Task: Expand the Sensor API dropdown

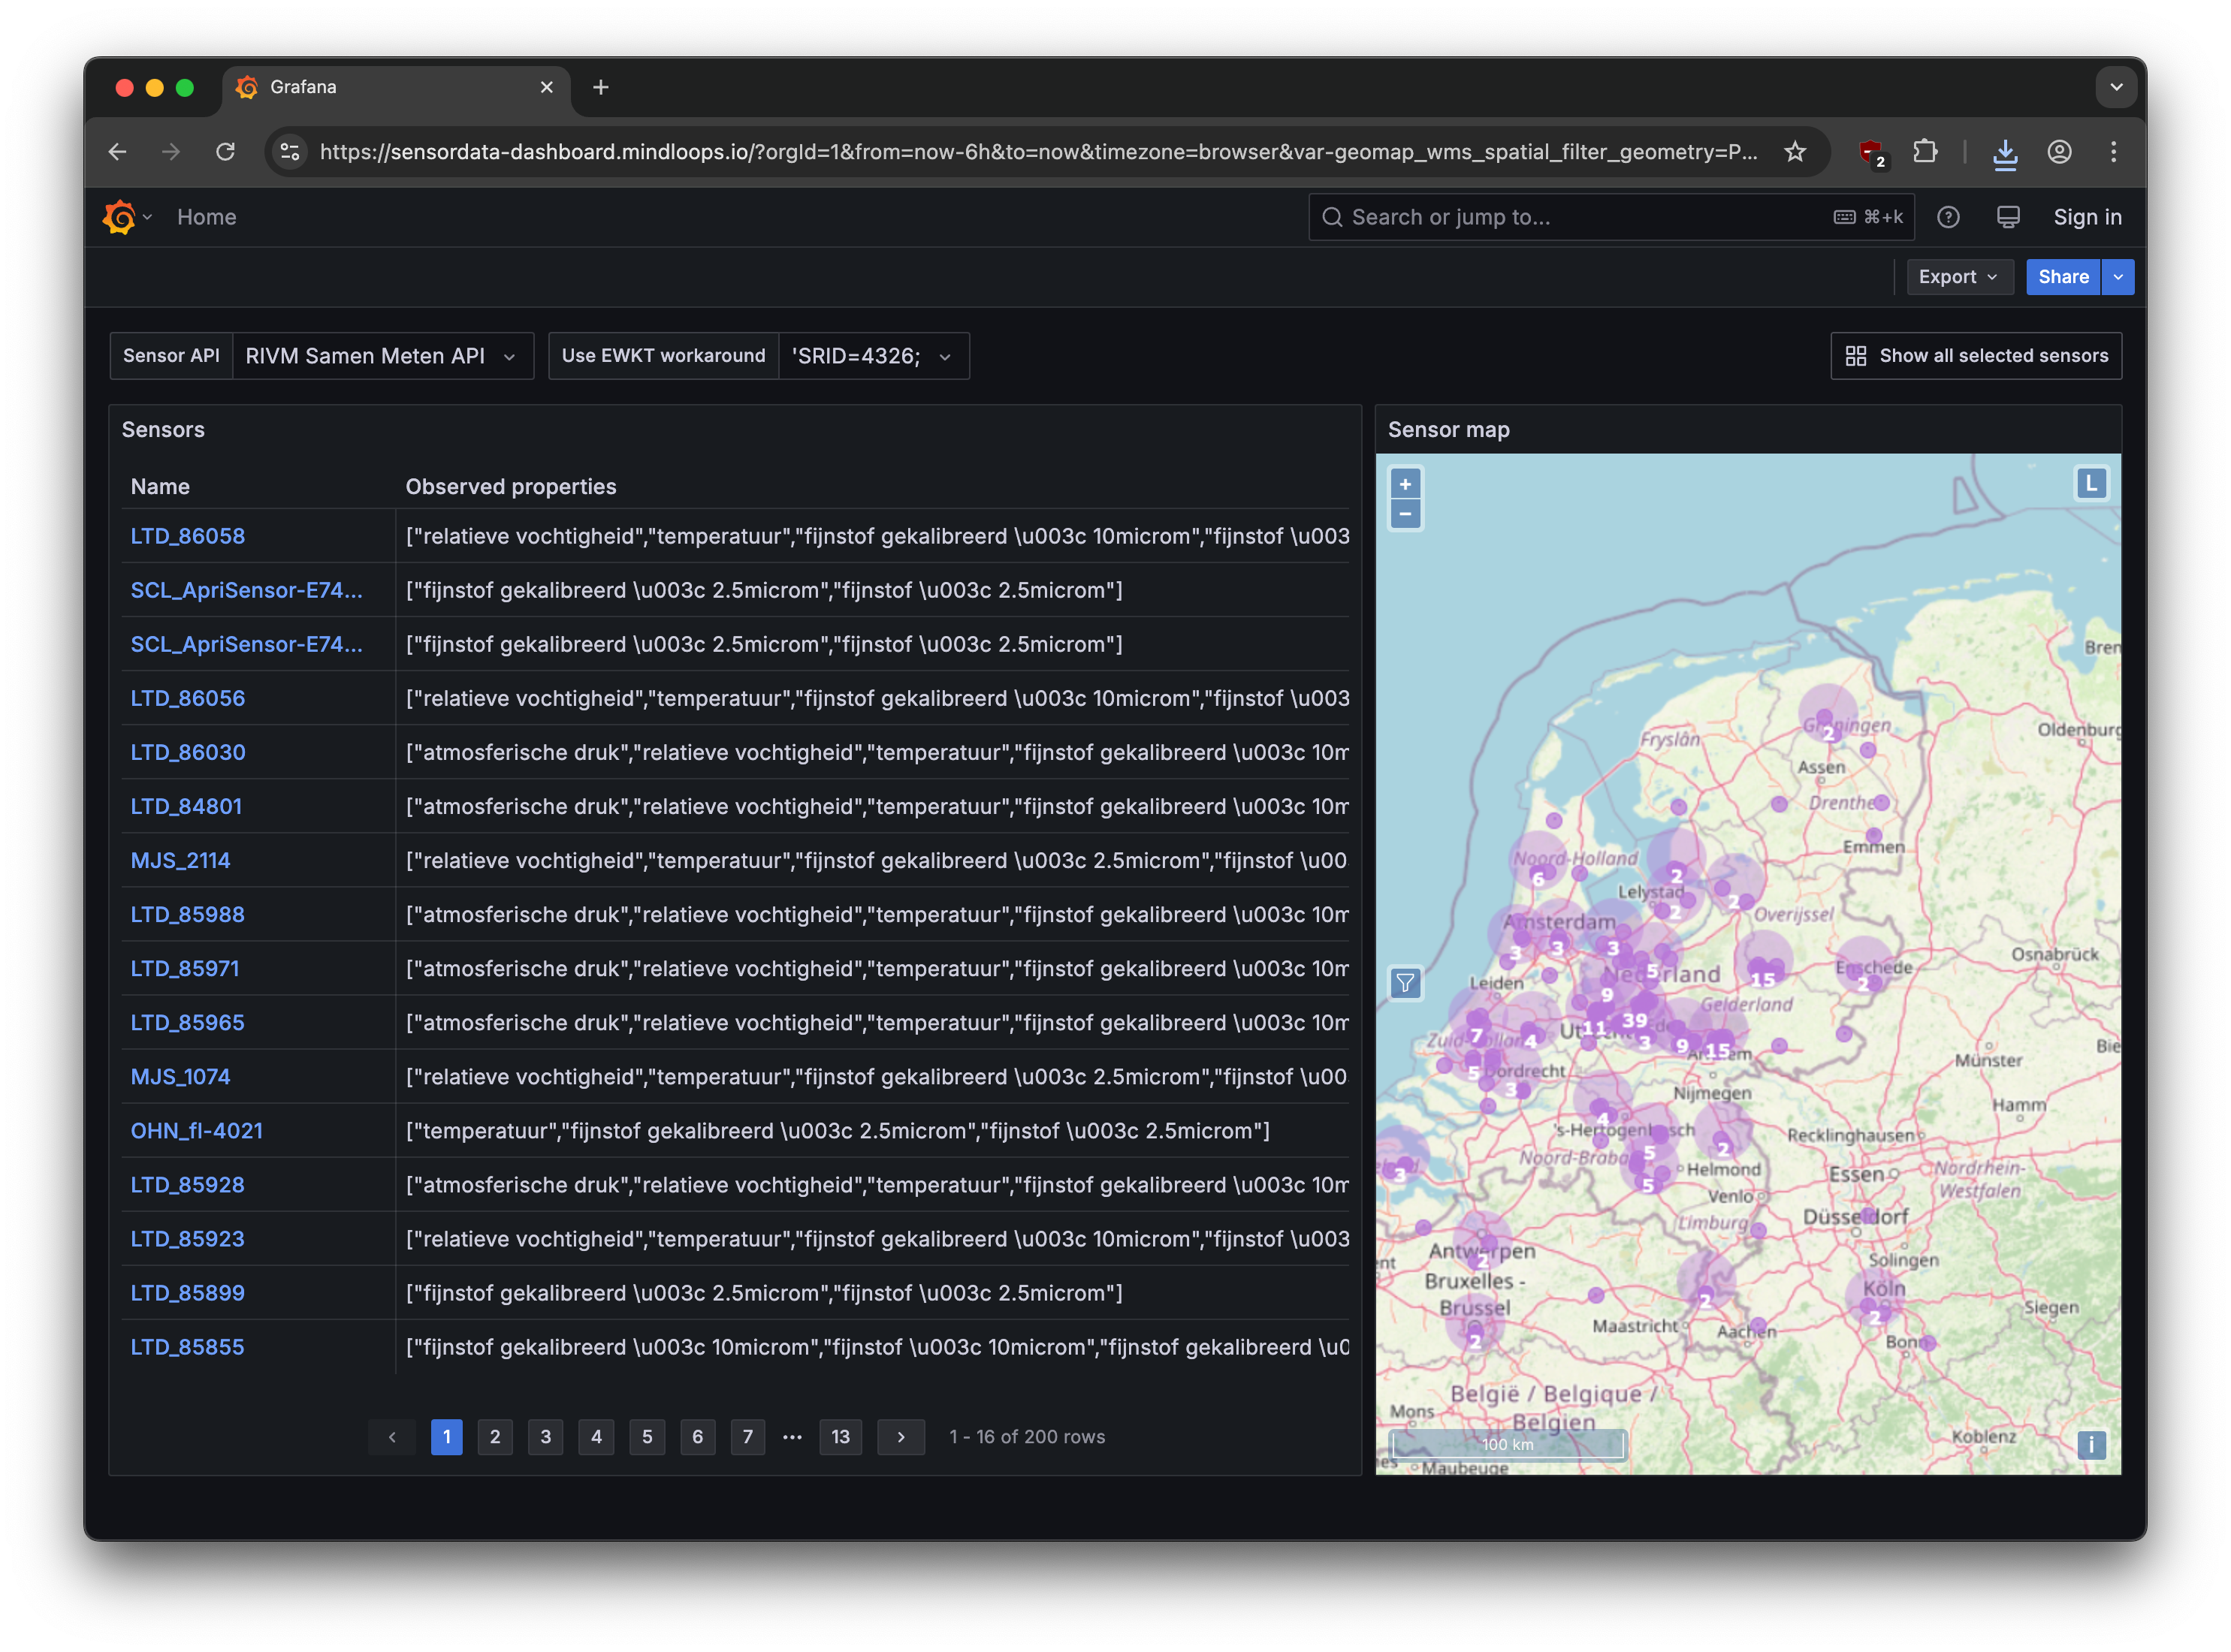Action: pyautogui.click(x=382, y=356)
